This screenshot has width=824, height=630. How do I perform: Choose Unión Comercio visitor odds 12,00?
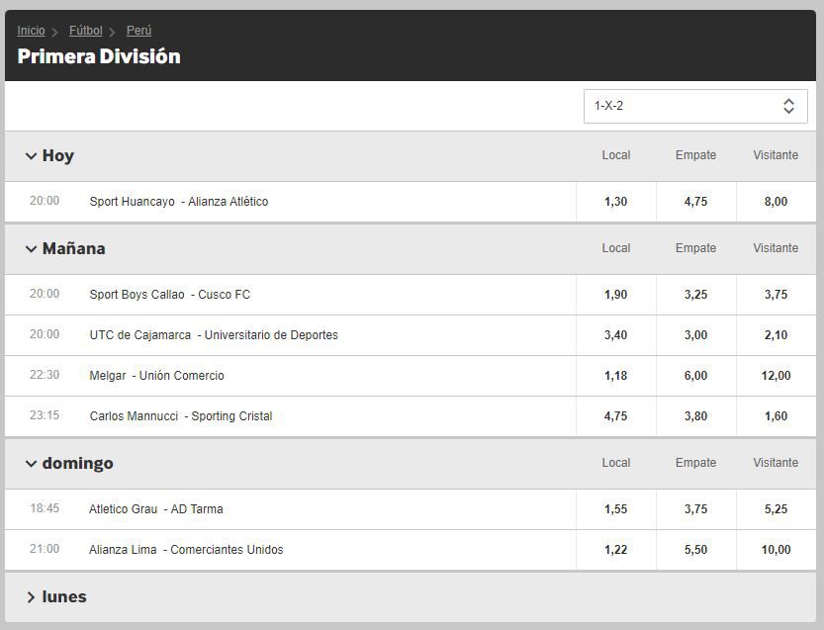click(776, 376)
